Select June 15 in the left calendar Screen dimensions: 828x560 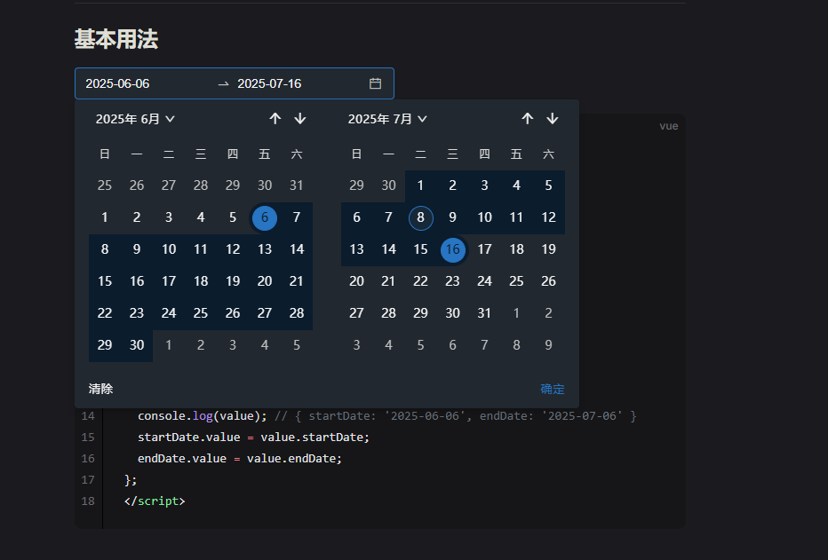point(105,281)
